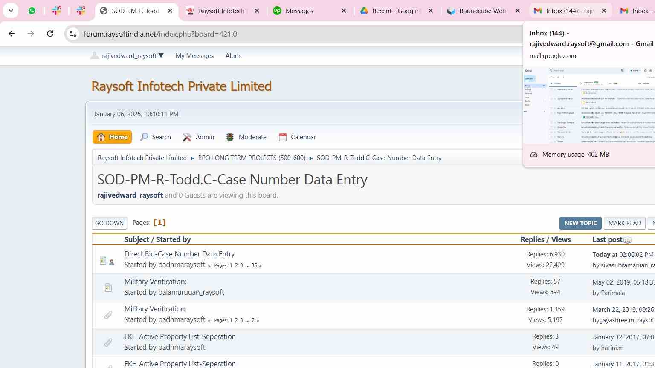Viewport: 655px width, 368px height.
Task: Open FKH Active Property List-Seperation with 3 replies
Action: (x=180, y=336)
